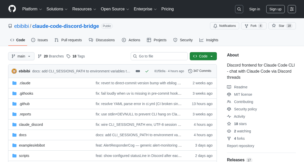This screenshot has height=162, width=304.
Task: Open the search panel via magnifier icon
Action: point(239,9)
